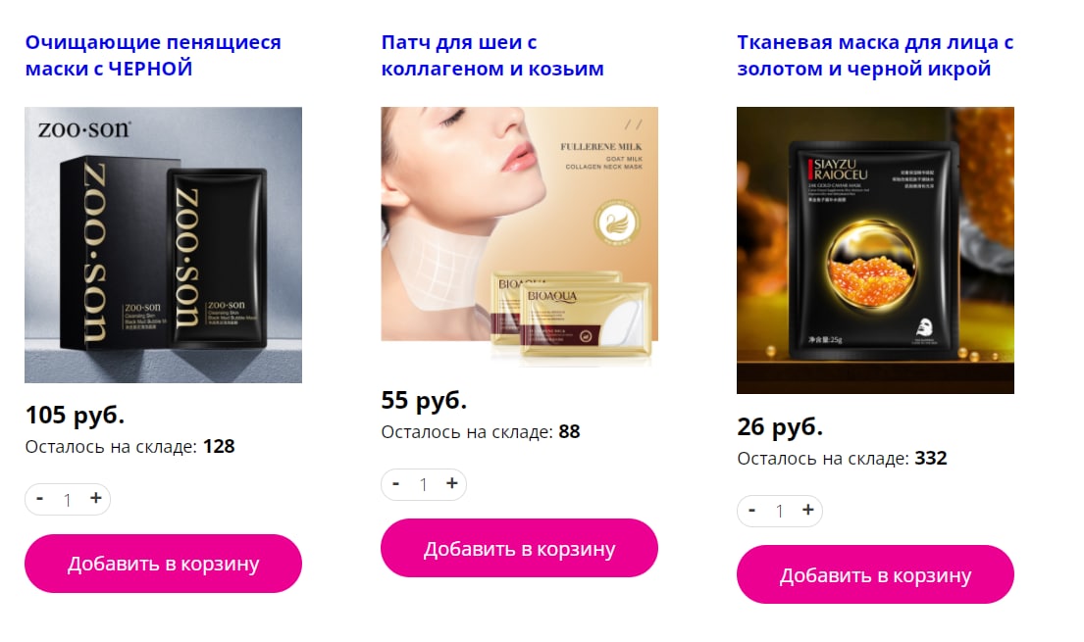The image size is (1084, 642).
Task: Add the gold caviar sheet mask to cart
Action: (x=875, y=574)
